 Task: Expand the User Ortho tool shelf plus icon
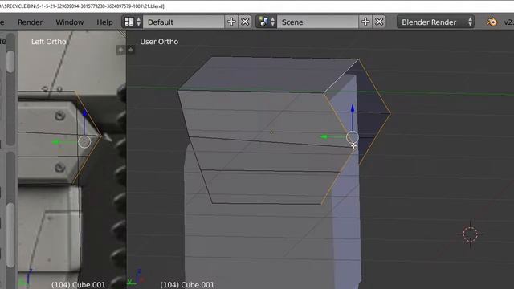(x=131, y=50)
